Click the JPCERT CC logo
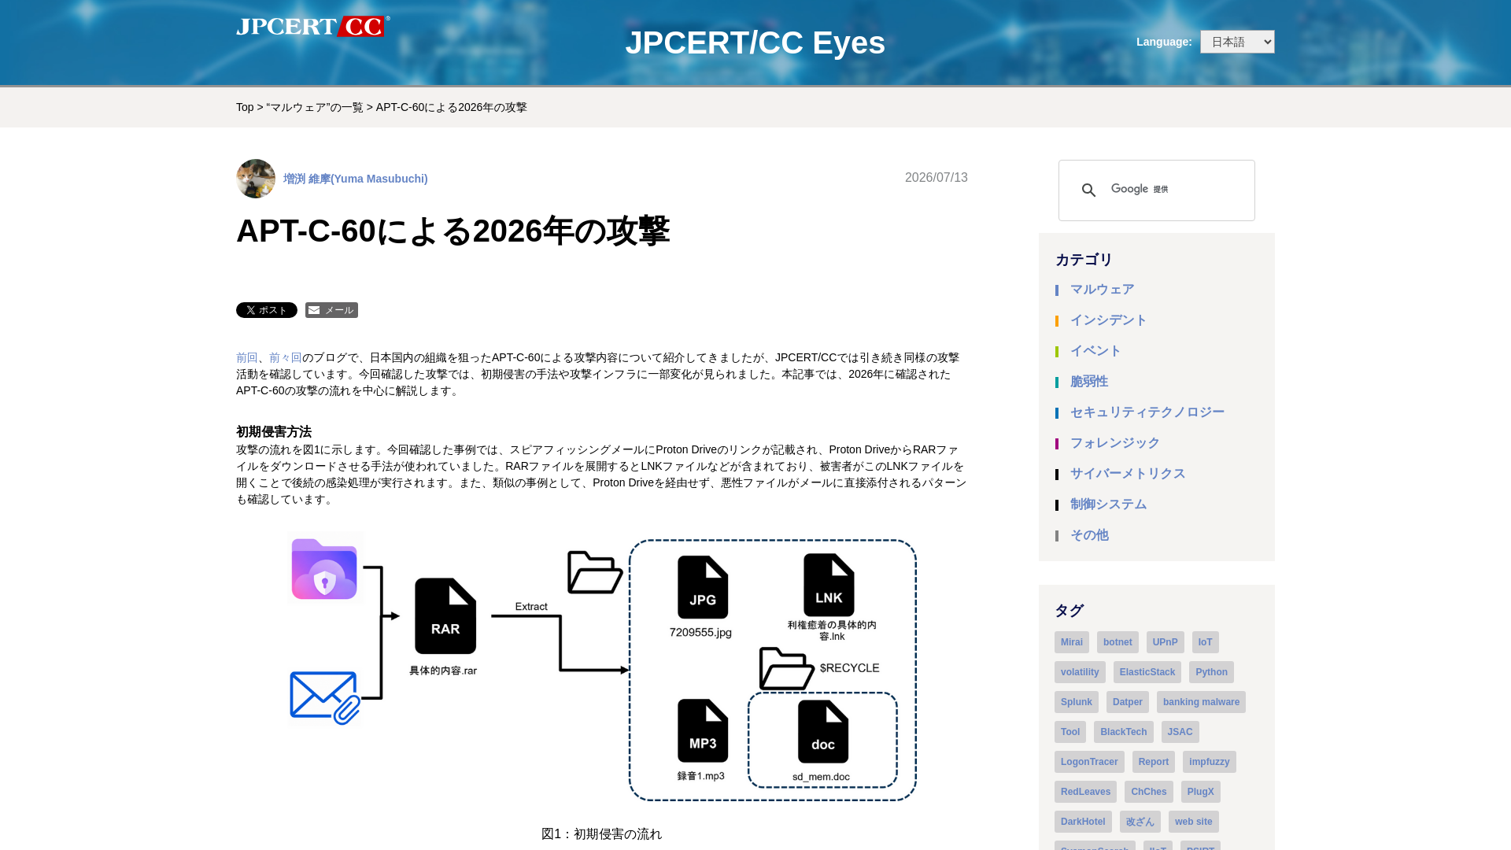Image resolution: width=1511 pixels, height=850 pixels. [312, 26]
